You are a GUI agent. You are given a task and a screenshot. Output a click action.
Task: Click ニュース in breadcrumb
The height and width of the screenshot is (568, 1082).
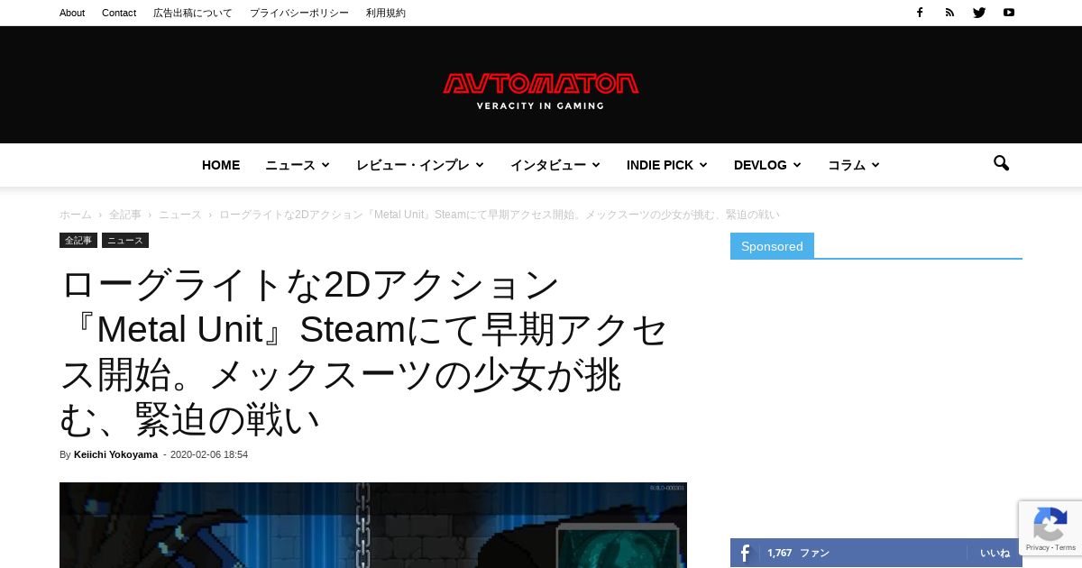tap(180, 215)
